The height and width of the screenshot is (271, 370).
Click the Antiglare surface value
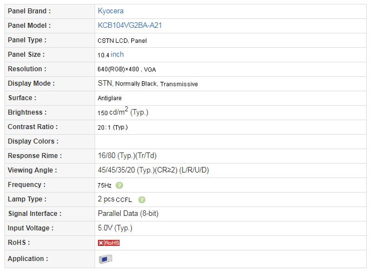(110, 98)
